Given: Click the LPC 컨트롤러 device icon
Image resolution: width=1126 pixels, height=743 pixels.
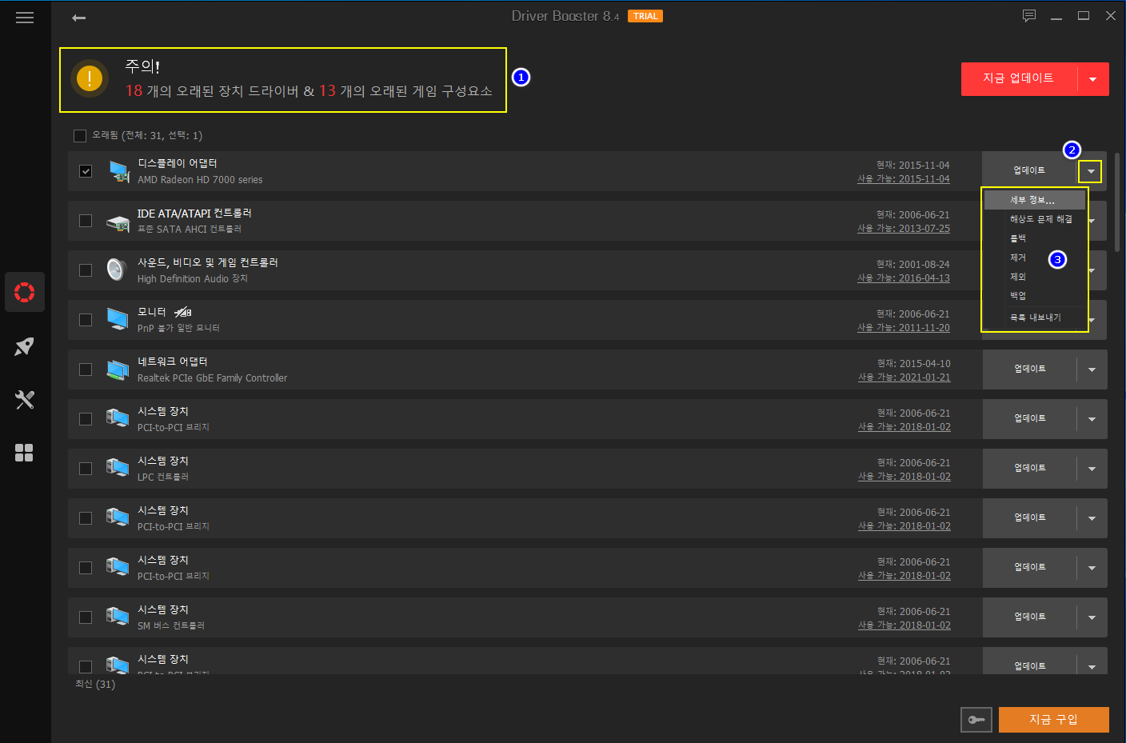Looking at the screenshot, I should [x=118, y=468].
